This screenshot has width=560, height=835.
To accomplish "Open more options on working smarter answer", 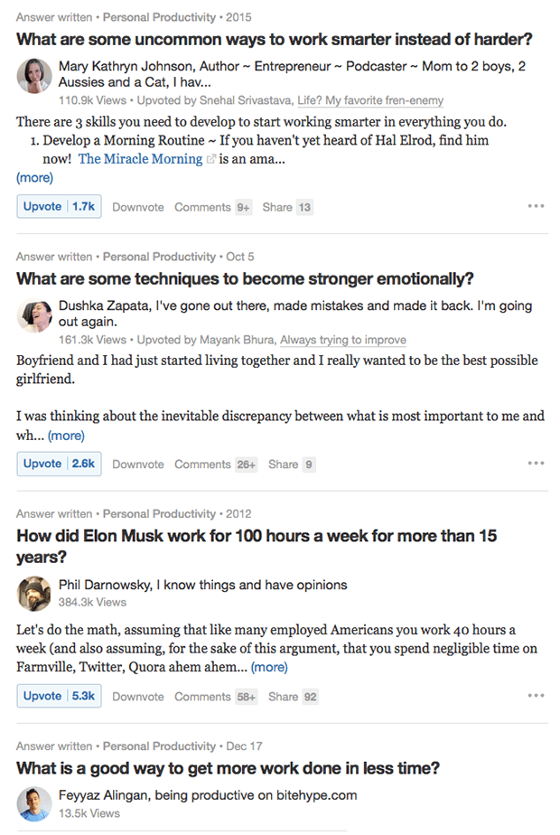I will click(536, 207).
